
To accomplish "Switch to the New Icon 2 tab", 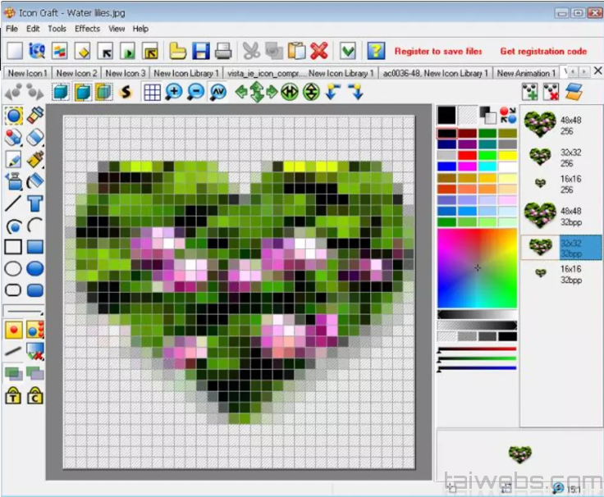I will click(76, 73).
